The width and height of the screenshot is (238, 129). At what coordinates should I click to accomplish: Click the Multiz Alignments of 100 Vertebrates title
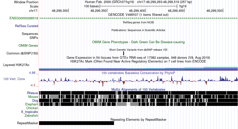coord(138,89)
